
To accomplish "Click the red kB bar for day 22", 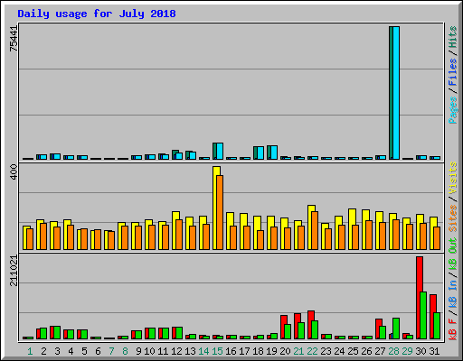I will point(311,325).
